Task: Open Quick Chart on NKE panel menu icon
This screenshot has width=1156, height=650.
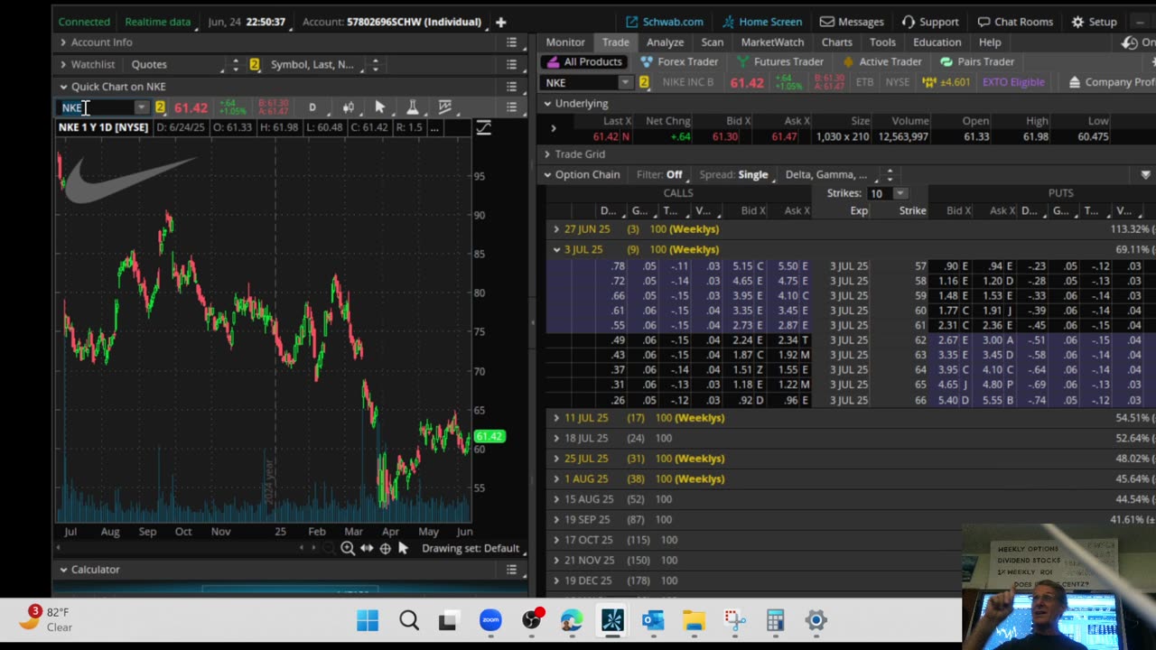Action: click(x=511, y=87)
